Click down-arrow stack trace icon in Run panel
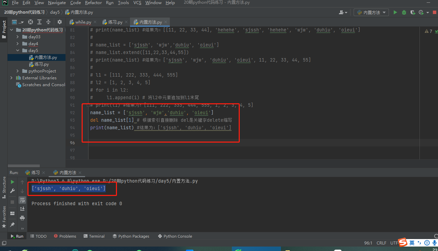This screenshot has height=251, width=438. (x=22, y=191)
